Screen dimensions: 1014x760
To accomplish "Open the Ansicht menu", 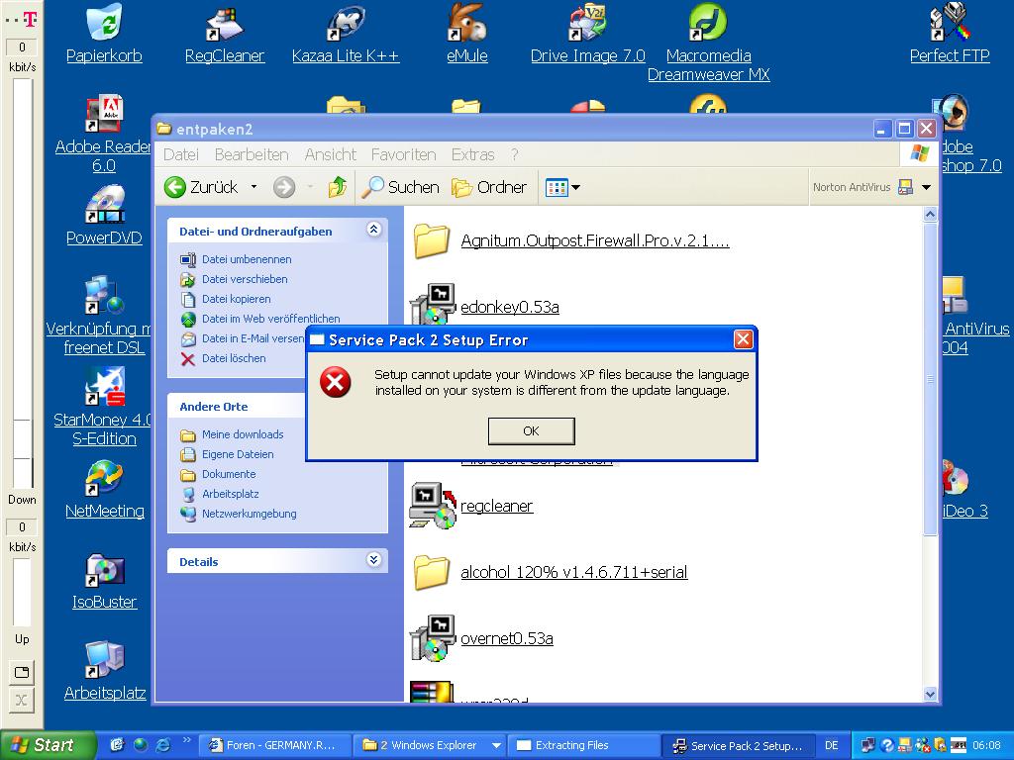I will 331,155.
